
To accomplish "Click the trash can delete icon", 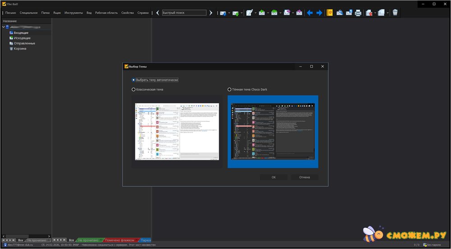I will coord(395,13).
